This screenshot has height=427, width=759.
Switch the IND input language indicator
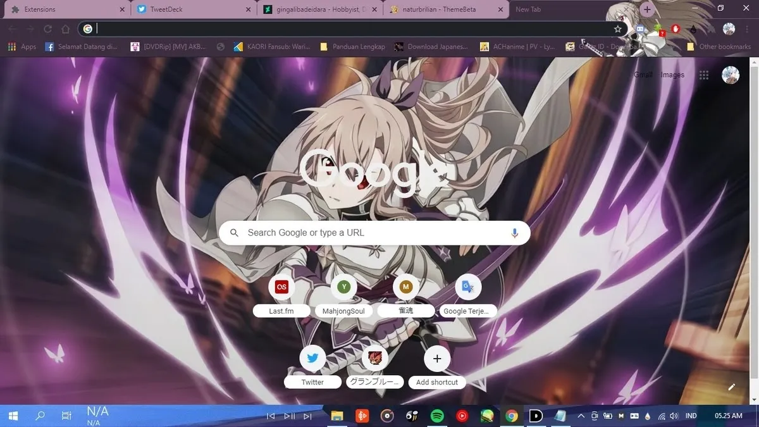tap(691, 416)
